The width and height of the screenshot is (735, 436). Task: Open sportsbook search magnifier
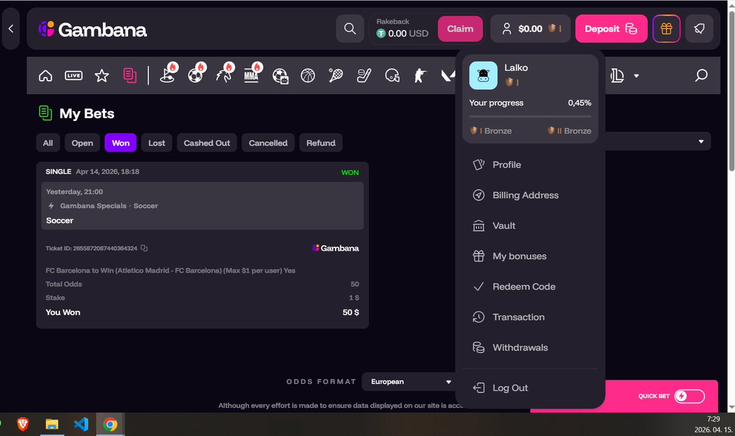pyautogui.click(x=701, y=75)
